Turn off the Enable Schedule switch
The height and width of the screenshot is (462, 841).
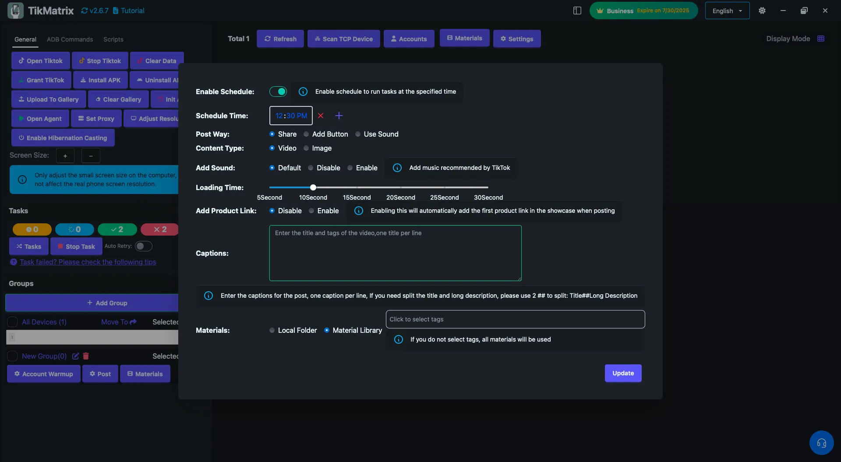278,92
